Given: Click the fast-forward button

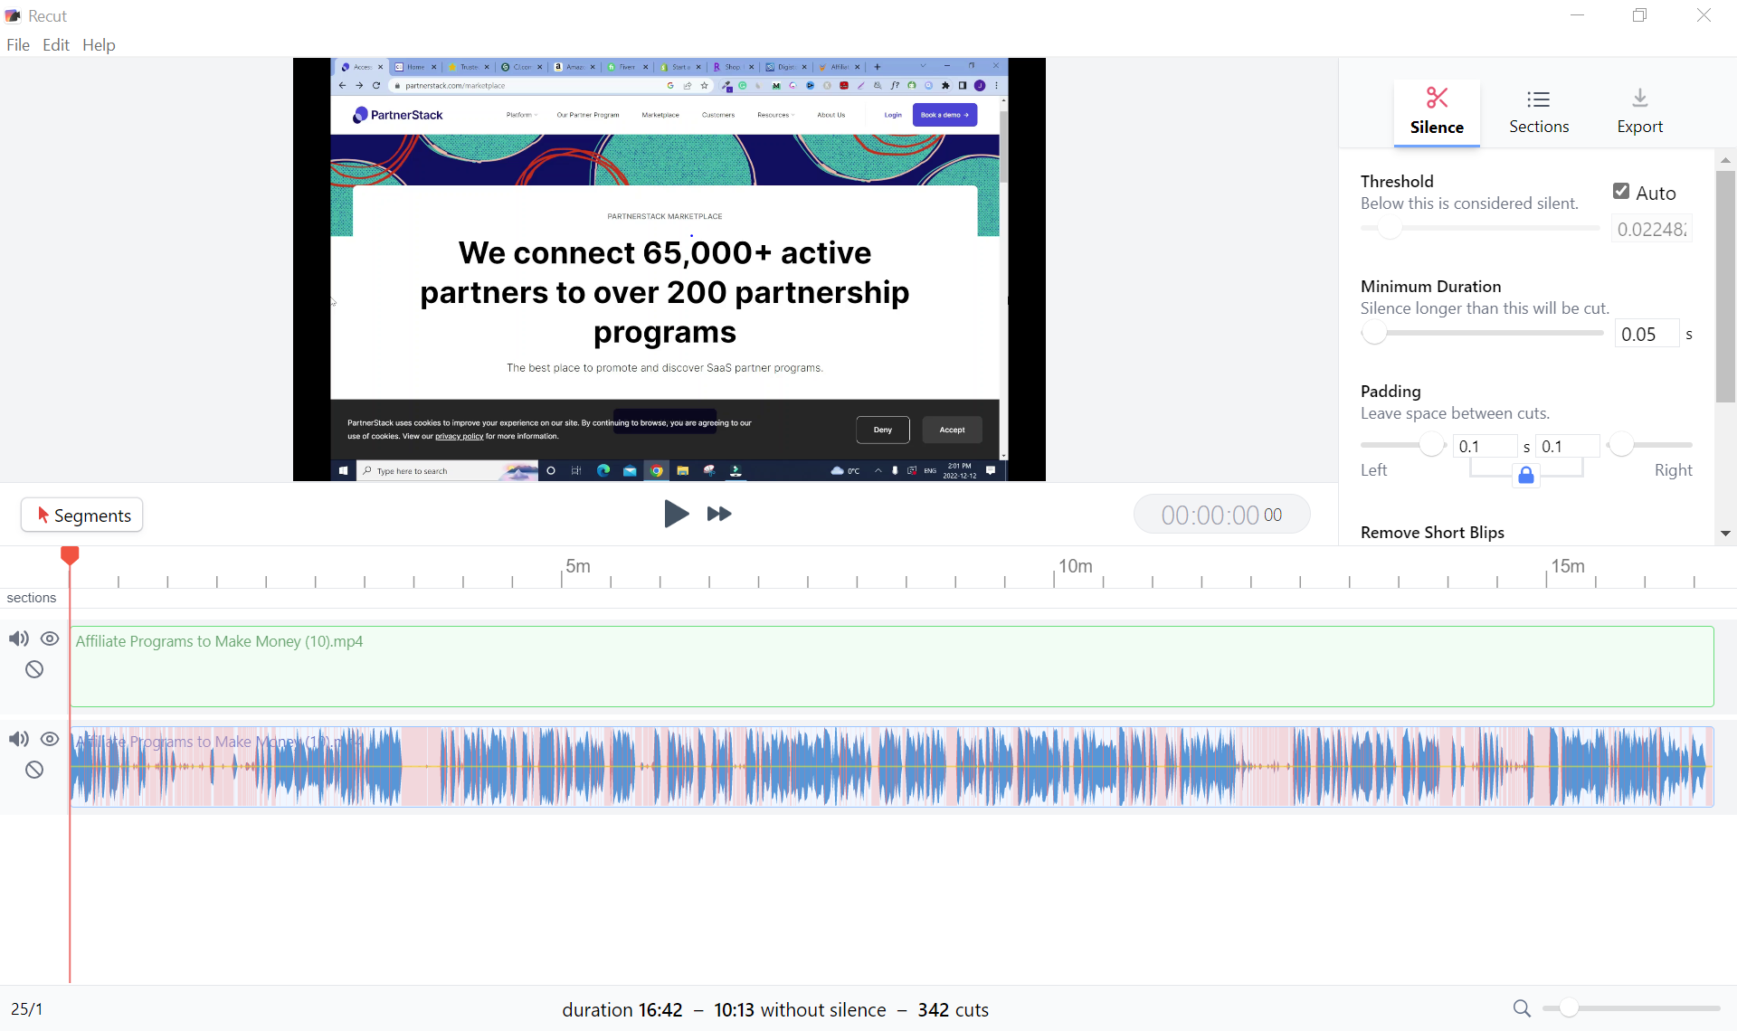Looking at the screenshot, I should click(719, 514).
